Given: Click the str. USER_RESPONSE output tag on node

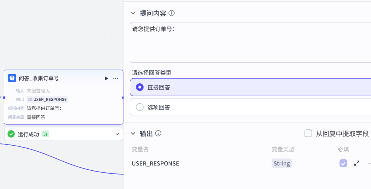Looking at the screenshot, I should coord(47,99).
